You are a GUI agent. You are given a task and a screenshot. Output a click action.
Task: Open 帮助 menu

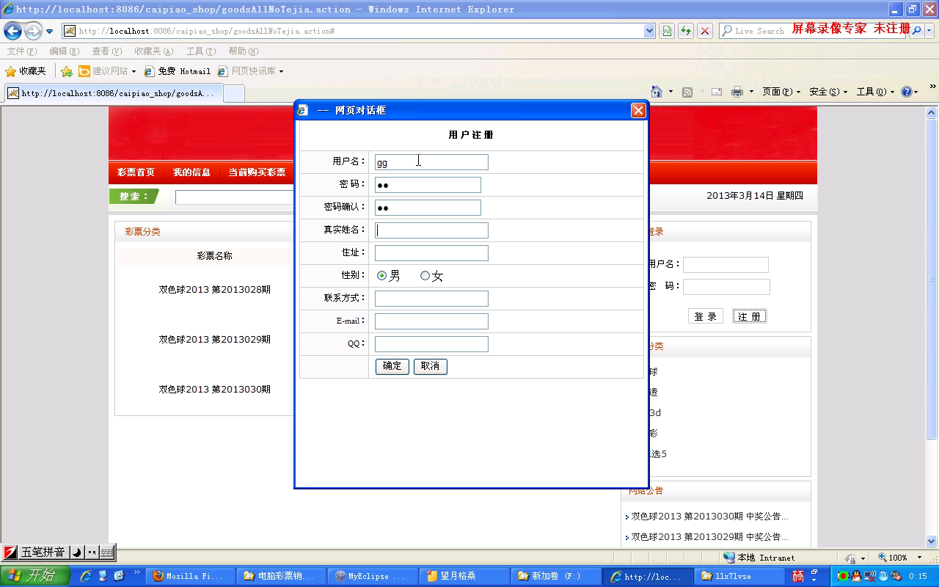coord(243,51)
